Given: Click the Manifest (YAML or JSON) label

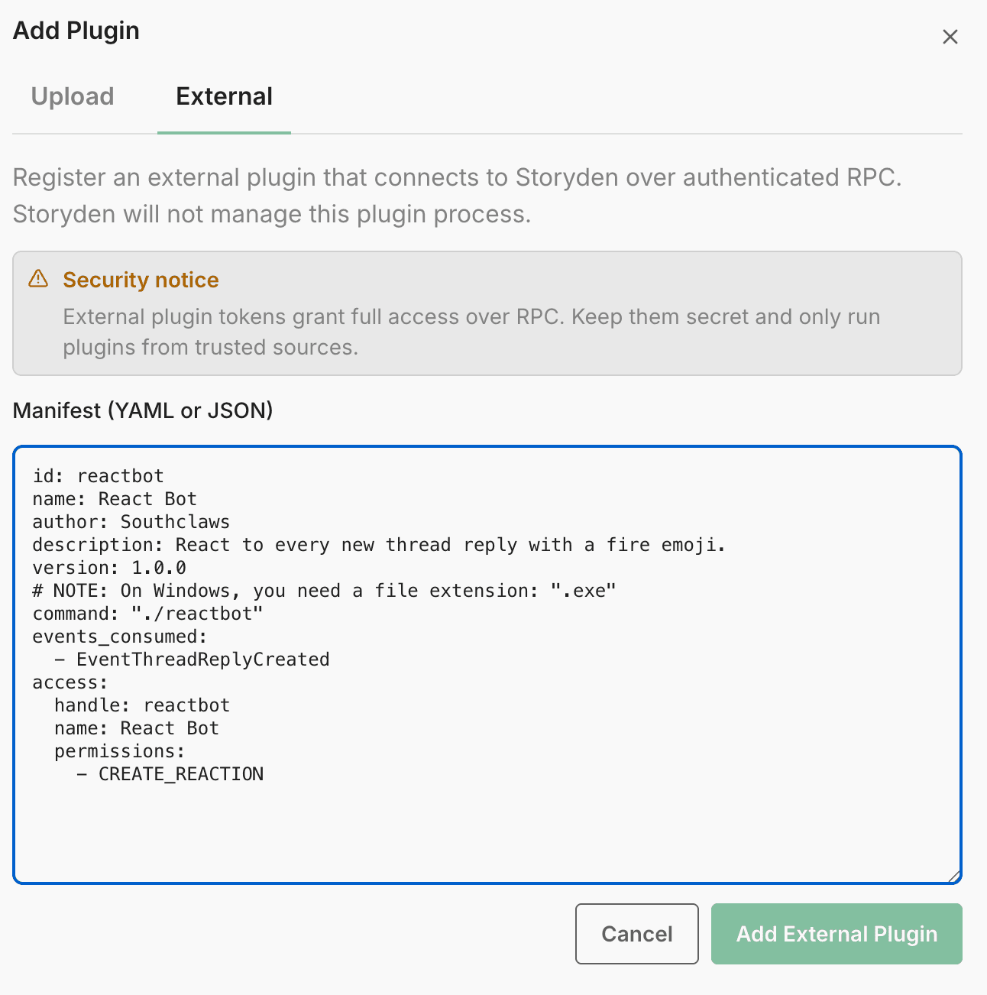Looking at the screenshot, I should click(143, 410).
